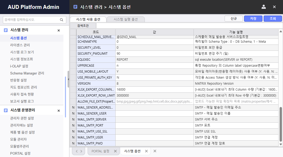Click the grid vertical scrollbar thumb
Viewport: 283px width, 157px height.
tap(281, 124)
